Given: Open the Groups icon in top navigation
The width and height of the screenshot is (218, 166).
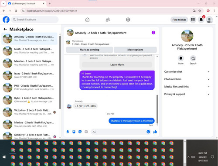Looking at the screenshot, I should [128, 20].
